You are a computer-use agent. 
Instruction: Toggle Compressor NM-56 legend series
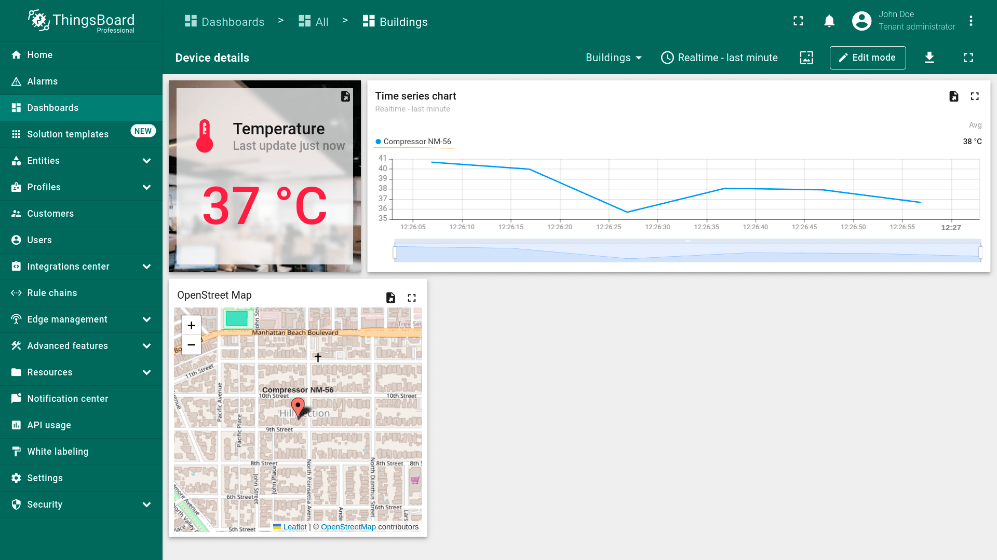(417, 142)
